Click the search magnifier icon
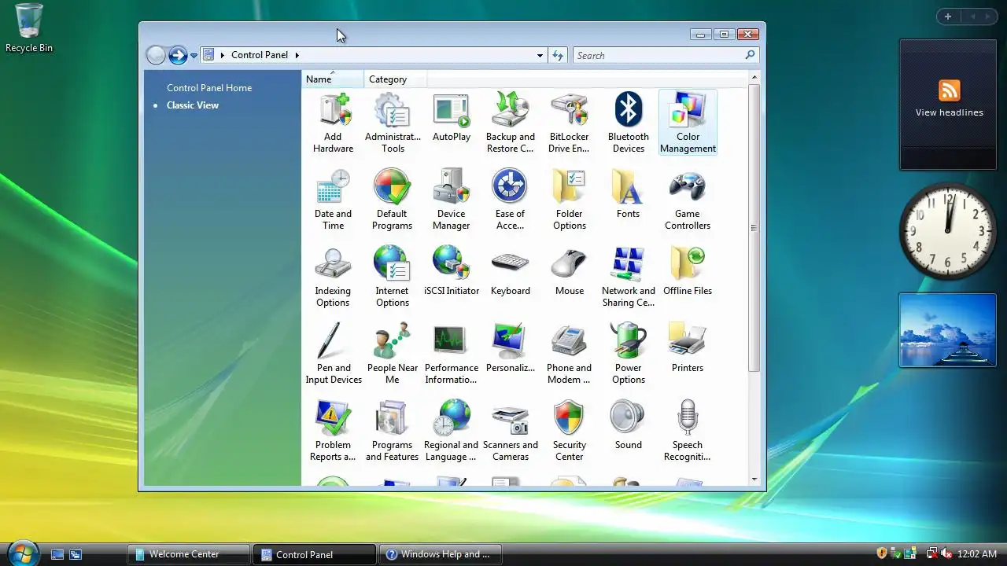The height and width of the screenshot is (566, 1007). (750, 55)
